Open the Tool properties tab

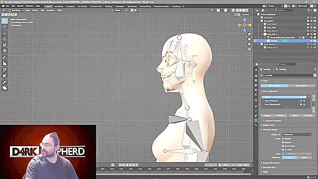(x=256, y=70)
